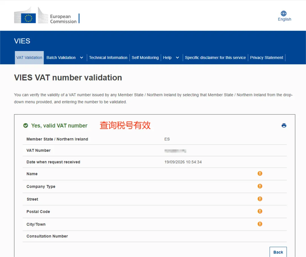Open Specific disclaimer for this service

[215, 58]
